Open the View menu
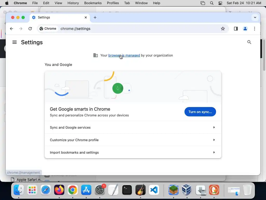The image size is (266, 200). pos(58,3)
